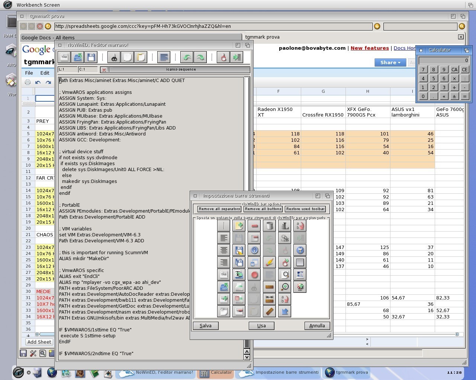Click the copy pages icon in NoWinED toolbar
The image size is (476, 380).
click(x=128, y=57)
